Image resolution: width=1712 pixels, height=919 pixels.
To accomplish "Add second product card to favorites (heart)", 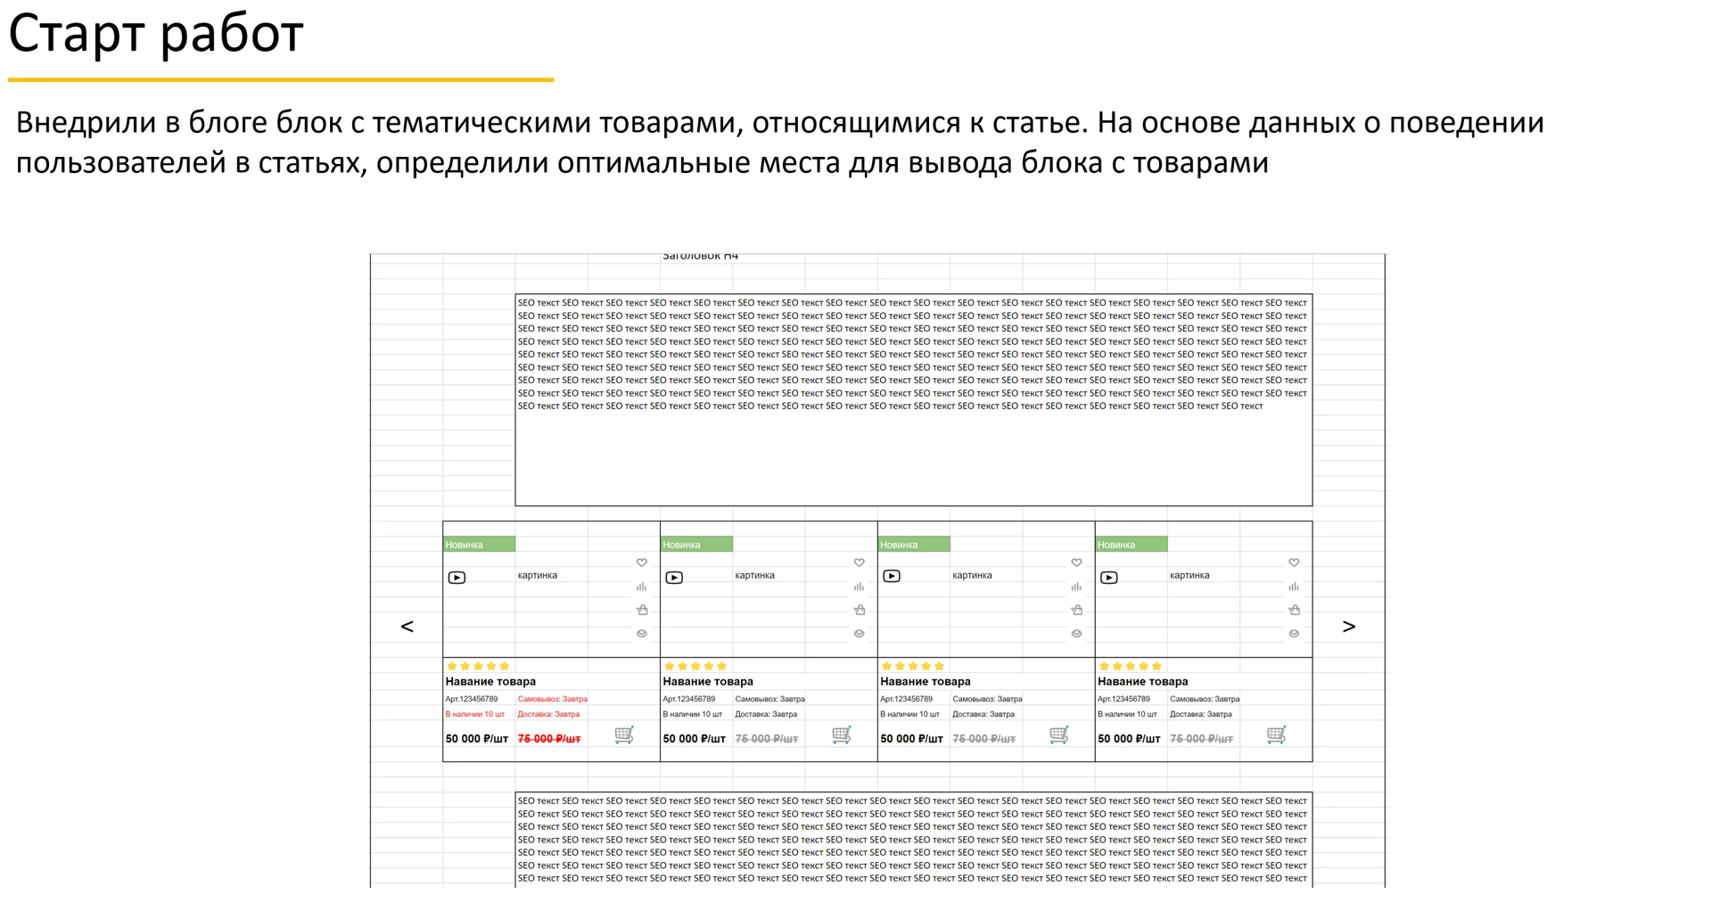I will tap(860, 562).
